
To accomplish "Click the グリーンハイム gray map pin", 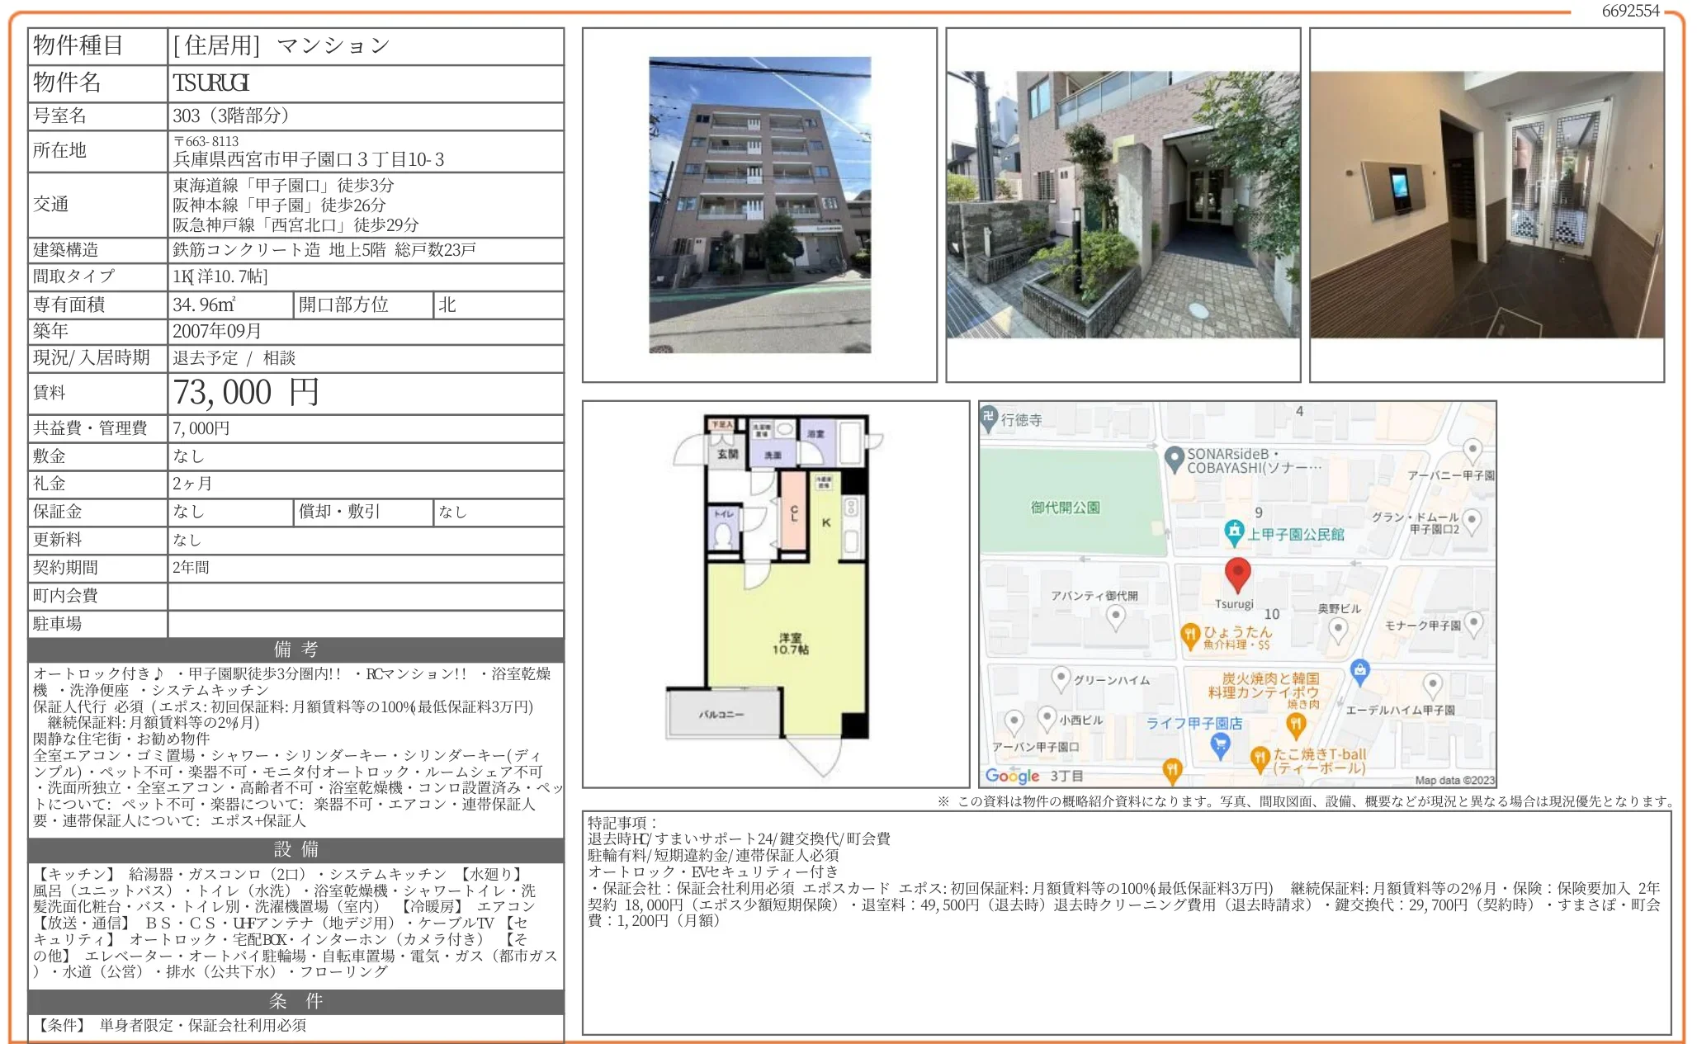I will [1061, 678].
